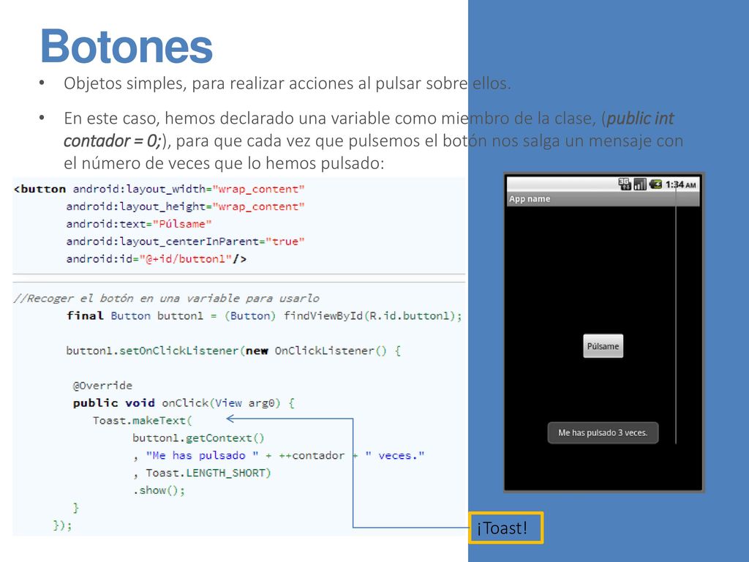Screen dimensions: 749x562
Task: Click the "Me has pulsado " string literal
Action: [203, 455]
